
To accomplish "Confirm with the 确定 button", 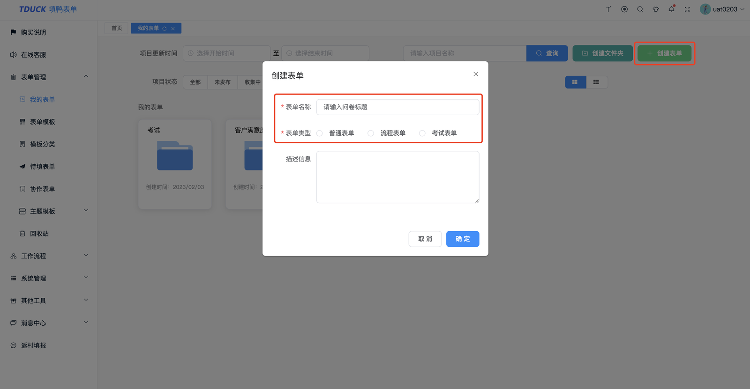I will coord(463,239).
